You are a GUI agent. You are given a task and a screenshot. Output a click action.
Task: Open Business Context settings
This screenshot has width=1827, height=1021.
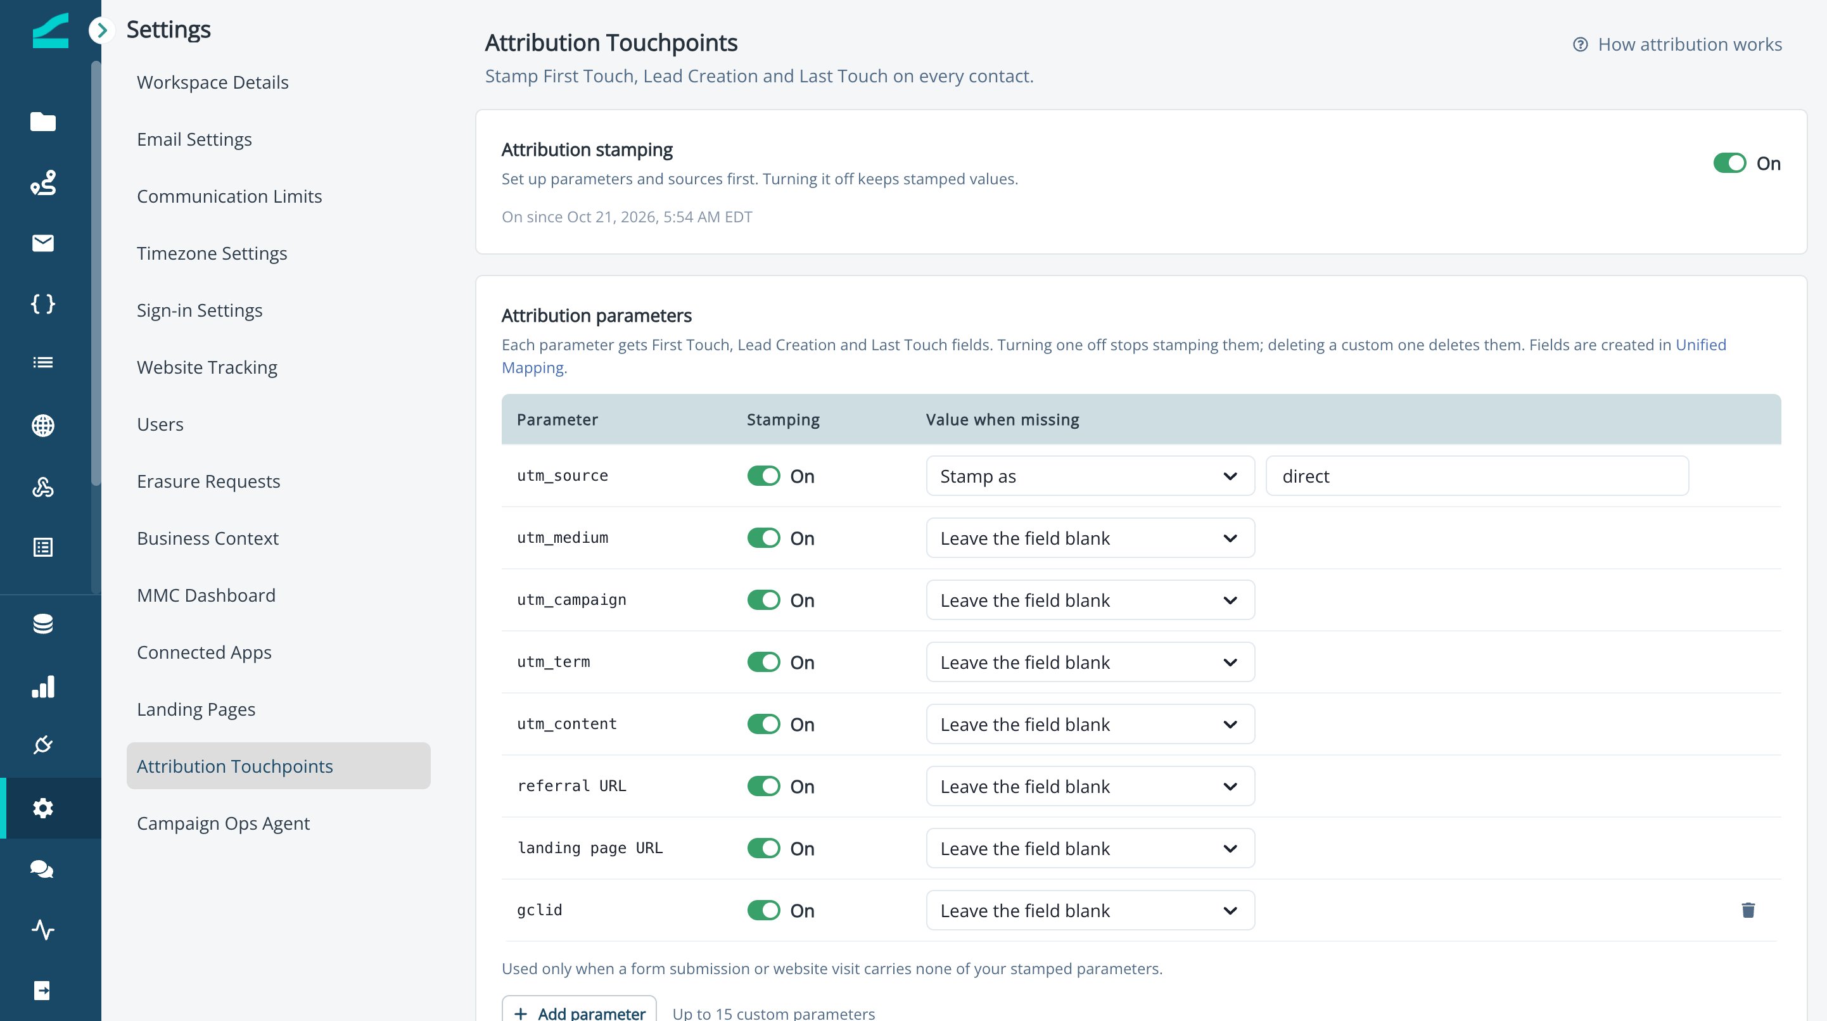[x=278, y=538]
